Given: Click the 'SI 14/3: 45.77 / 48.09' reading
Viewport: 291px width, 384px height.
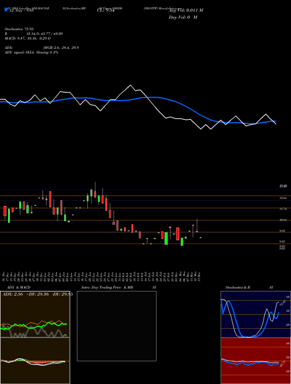Looking at the screenshot, I should coord(45,34).
